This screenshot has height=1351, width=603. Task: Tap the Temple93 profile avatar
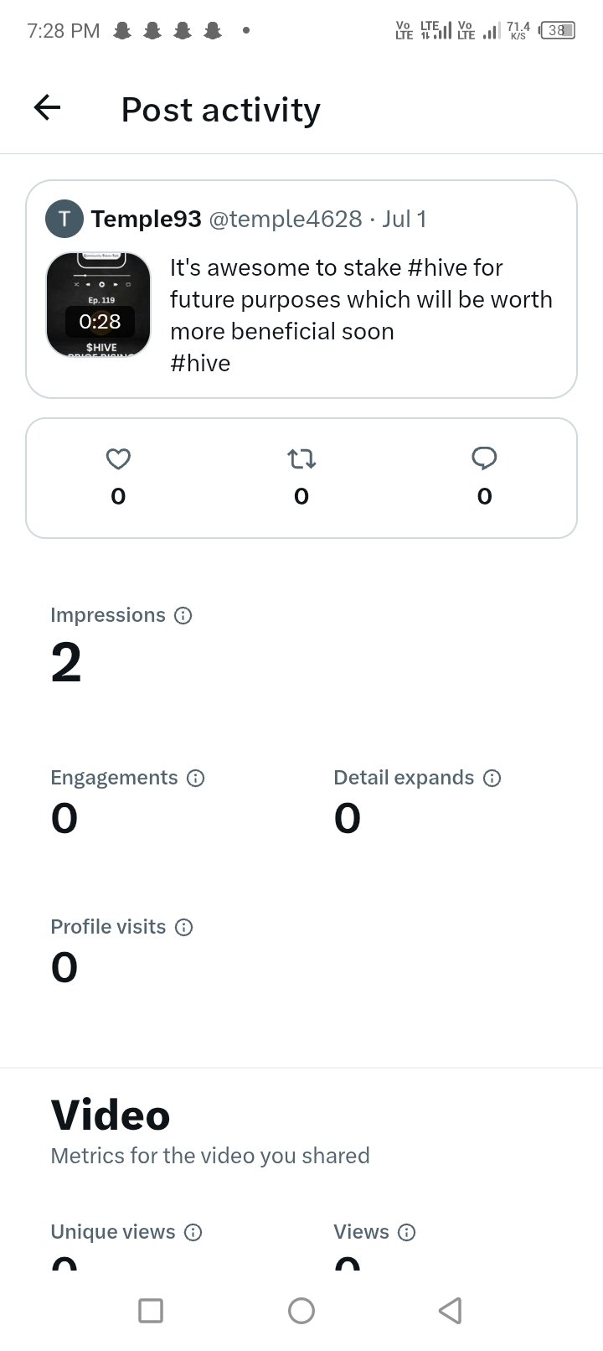coord(64,219)
